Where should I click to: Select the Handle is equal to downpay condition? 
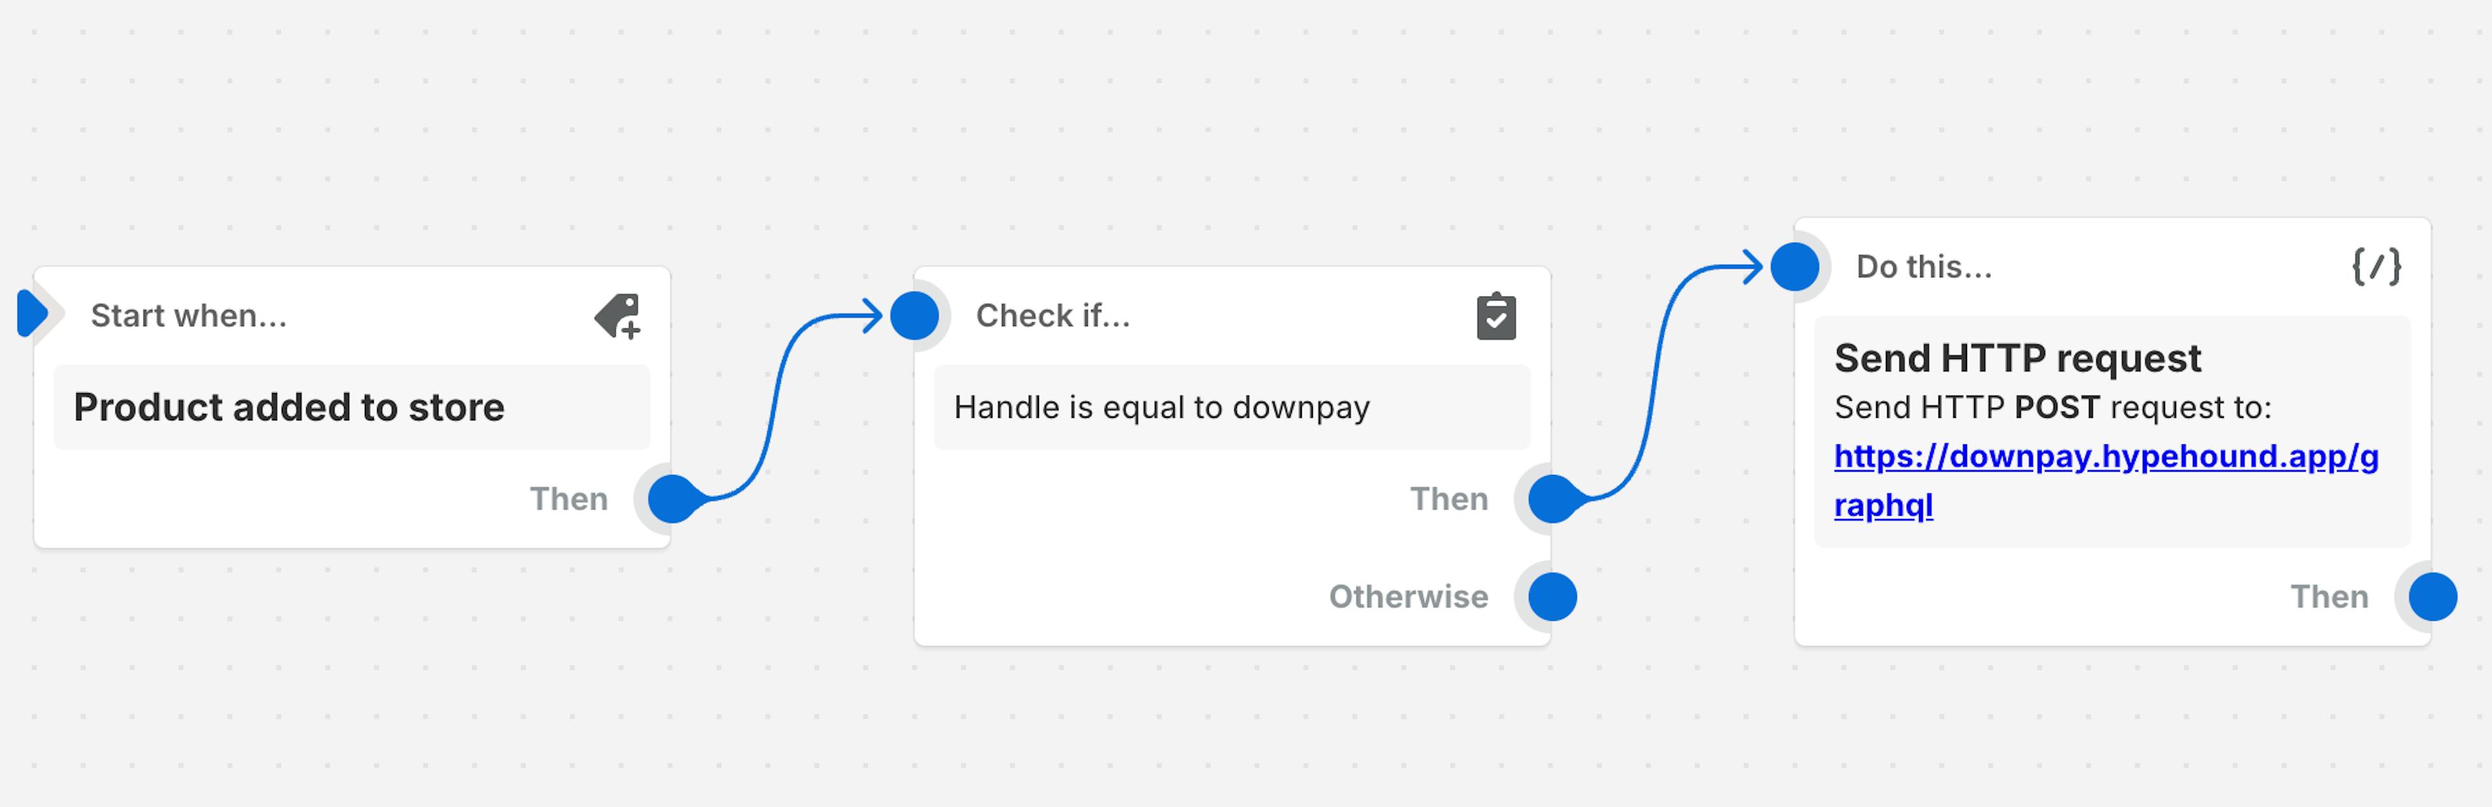1161,407
